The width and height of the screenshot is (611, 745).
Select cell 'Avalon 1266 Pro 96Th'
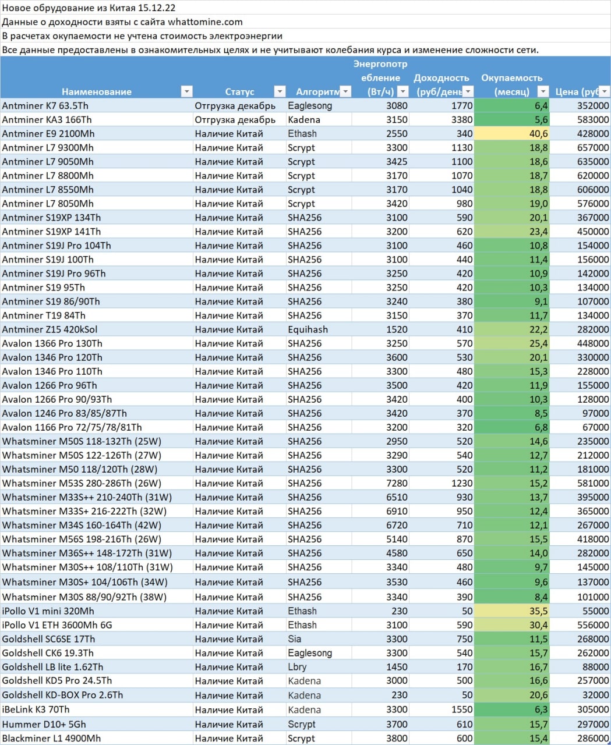pos(97,385)
